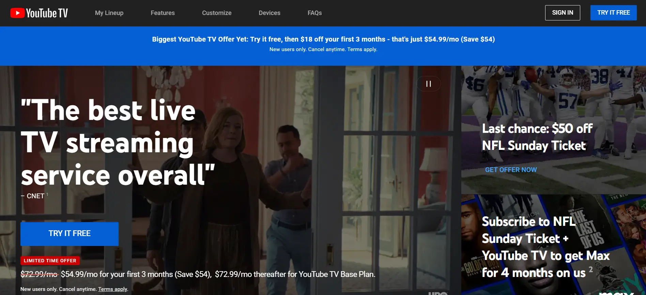
Task: Open the Customize page
Action: coord(217,13)
